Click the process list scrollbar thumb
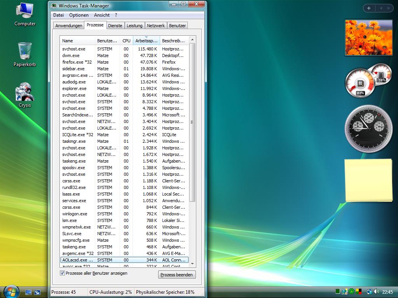The image size is (398, 298). (192, 122)
